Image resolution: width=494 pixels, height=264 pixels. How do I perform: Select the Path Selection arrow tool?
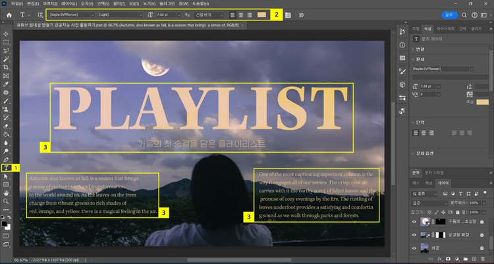pos(6,176)
